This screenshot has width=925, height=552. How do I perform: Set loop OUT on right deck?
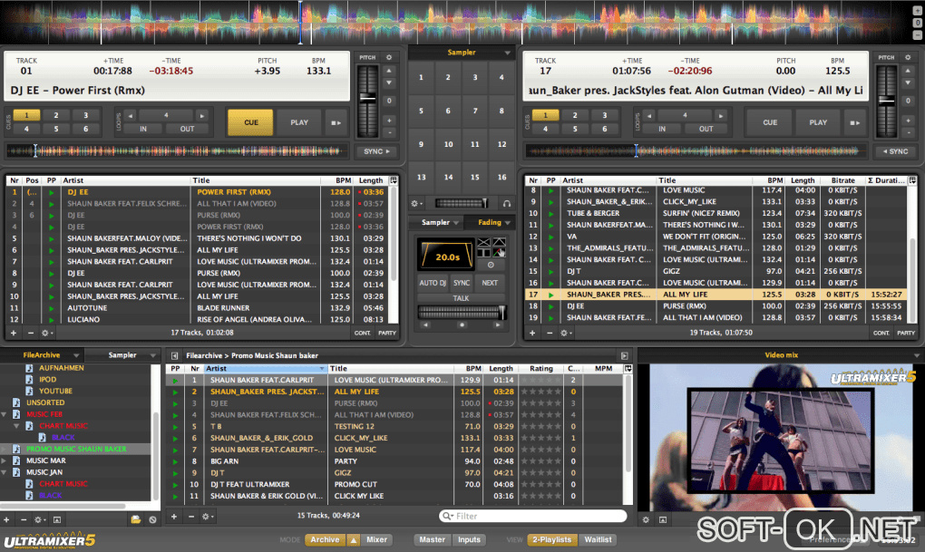[x=706, y=129]
